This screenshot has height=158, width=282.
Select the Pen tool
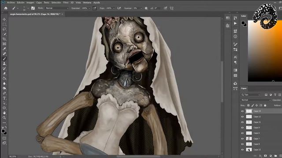pyautogui.click(x=4, y=93)
